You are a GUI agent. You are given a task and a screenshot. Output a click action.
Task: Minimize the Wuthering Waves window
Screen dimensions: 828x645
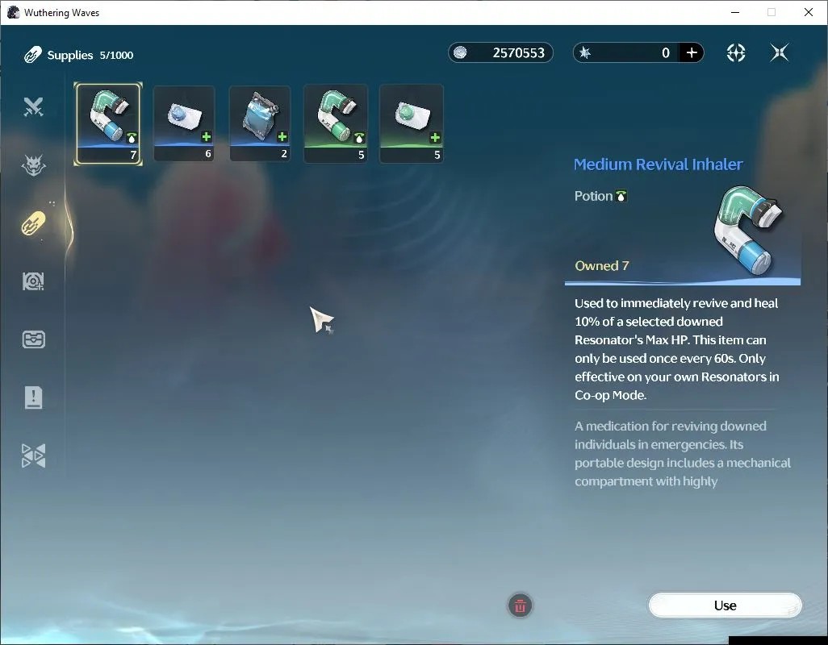tap(735, 12)
